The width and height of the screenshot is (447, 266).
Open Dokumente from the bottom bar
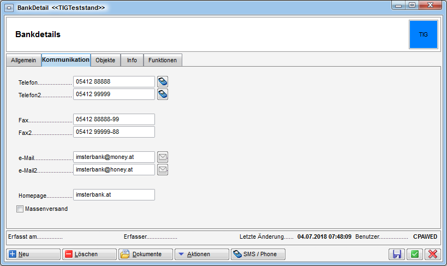point(146,254)
